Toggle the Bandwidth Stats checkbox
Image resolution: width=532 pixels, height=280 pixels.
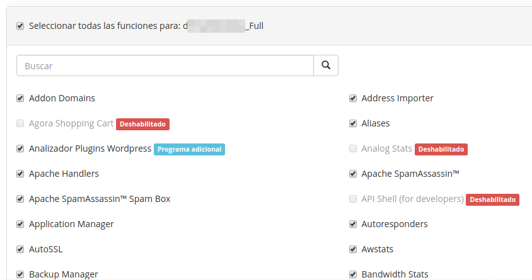(x=353, y=274)
